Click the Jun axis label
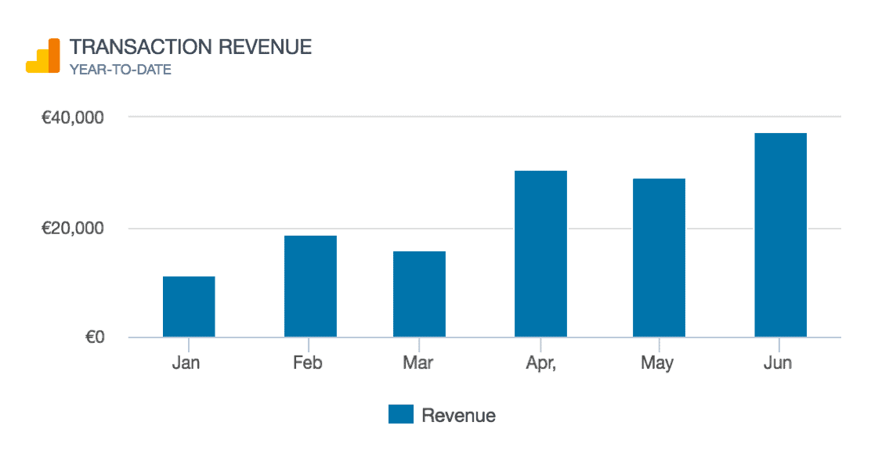The height and width of the screenshot is (451, 871). [778, 363]
